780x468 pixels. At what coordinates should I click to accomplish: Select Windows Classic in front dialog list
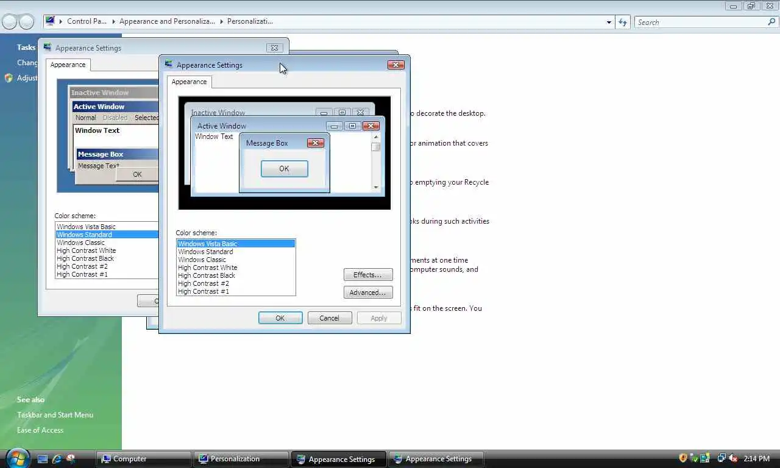click(236, 260)
